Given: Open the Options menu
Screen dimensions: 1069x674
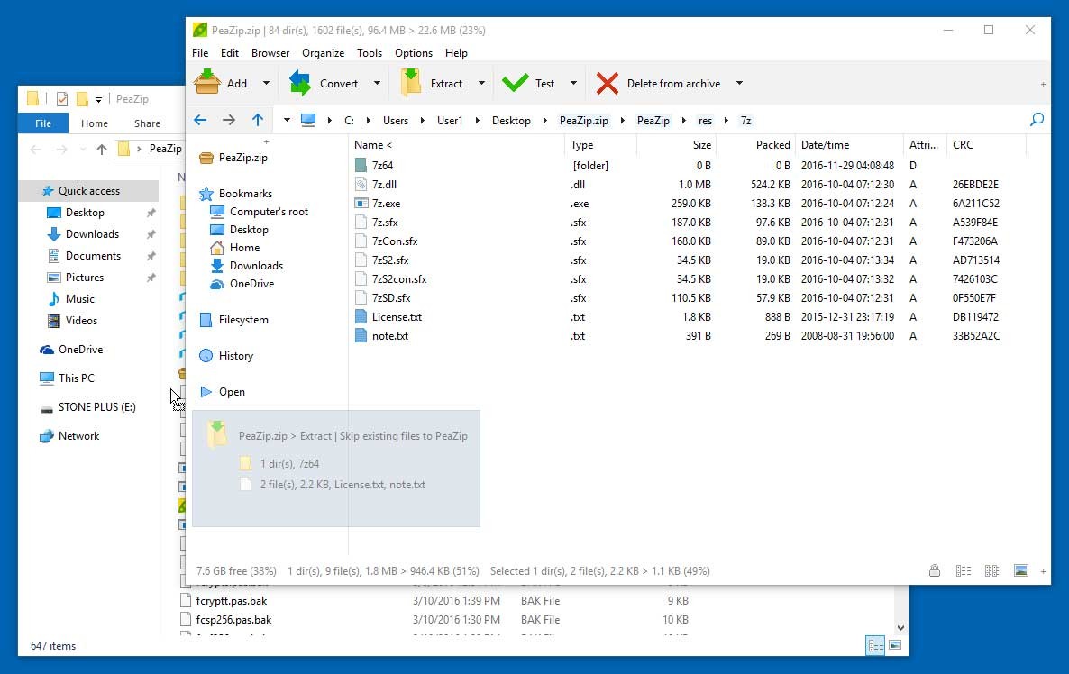Looking at the screenshot, I should tap(413, 52).
